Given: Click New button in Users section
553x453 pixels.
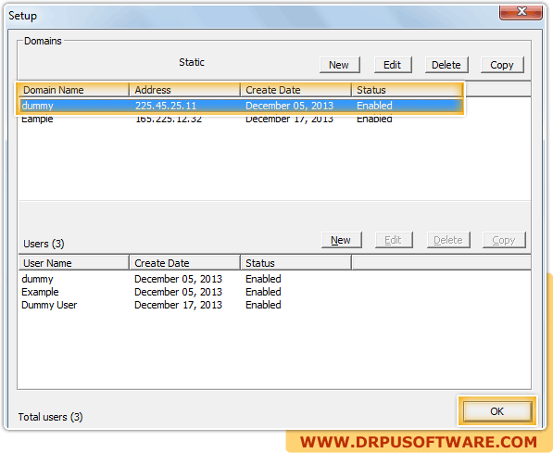Looking at the screenshot, I should pyautogui.click(x=341, y=240).
